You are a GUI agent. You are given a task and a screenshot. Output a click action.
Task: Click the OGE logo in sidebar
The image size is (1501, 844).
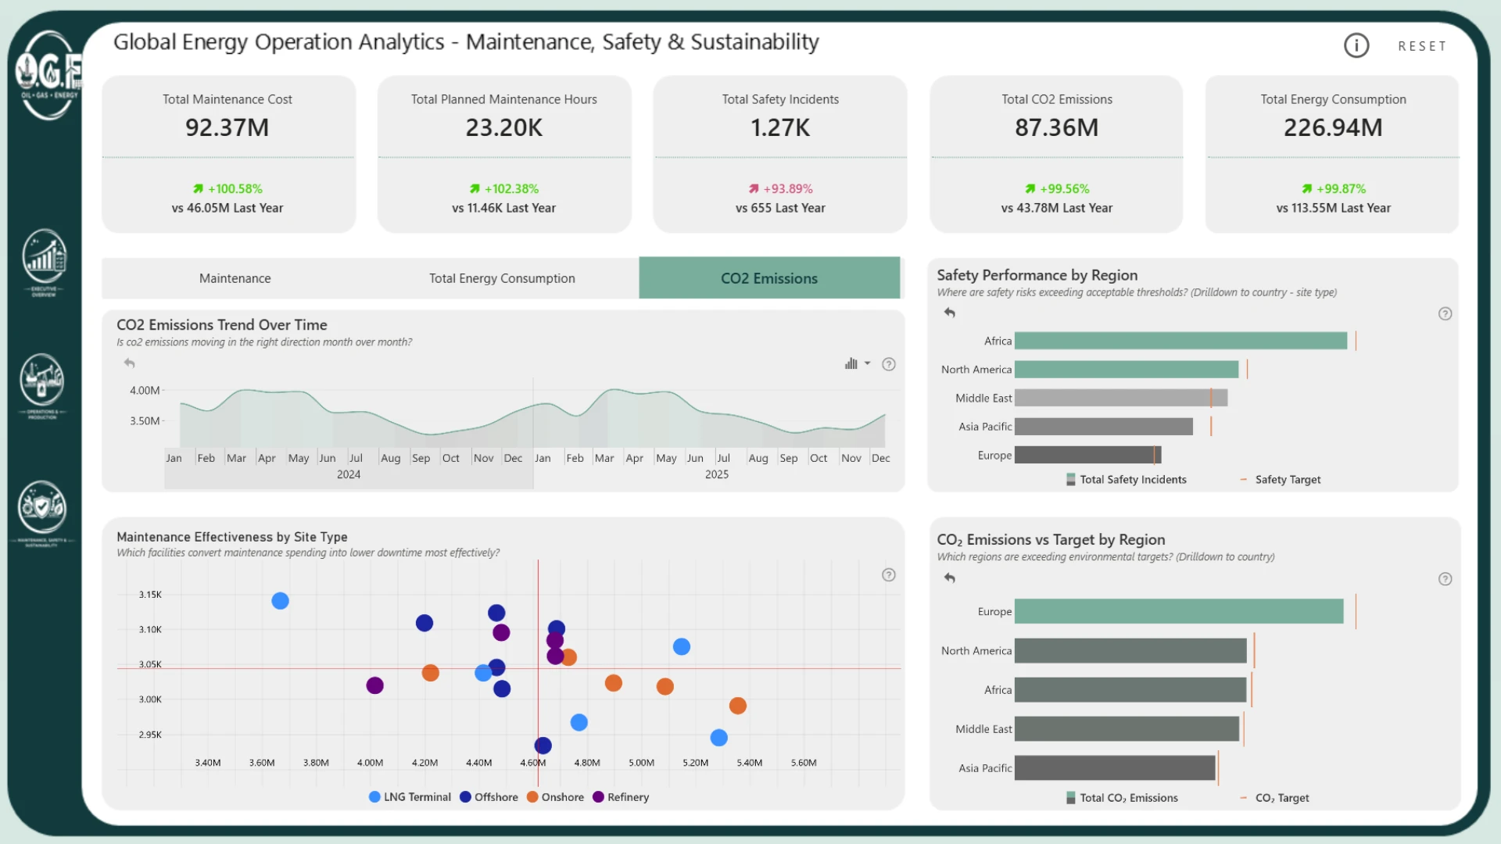[48, 75]
